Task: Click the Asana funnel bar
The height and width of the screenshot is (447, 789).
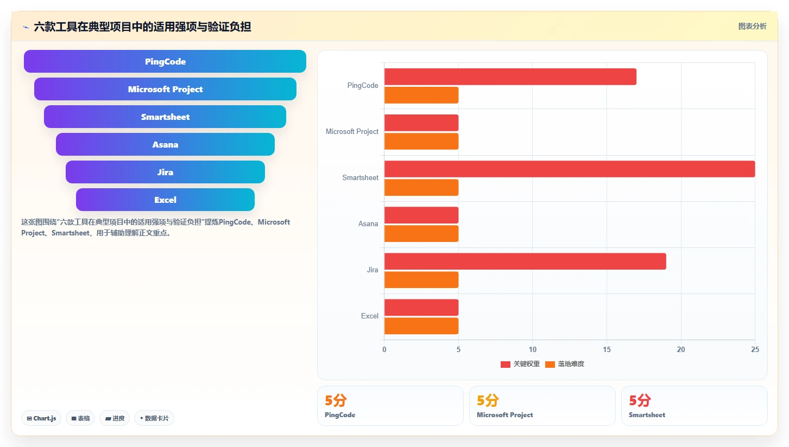Action: coord(165,144)
